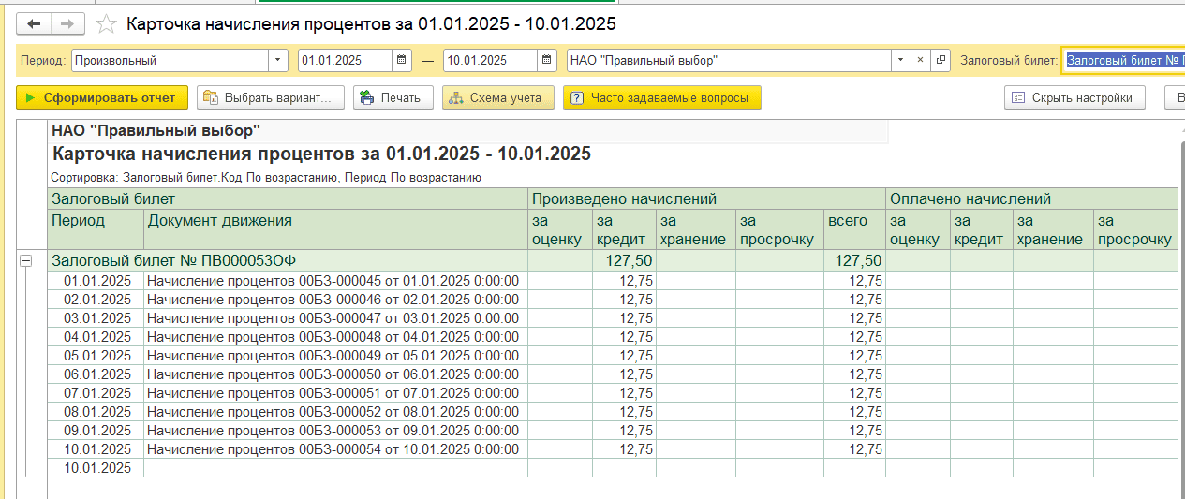
Task: Open the Схема учета button
Action: tap(497, 97)
